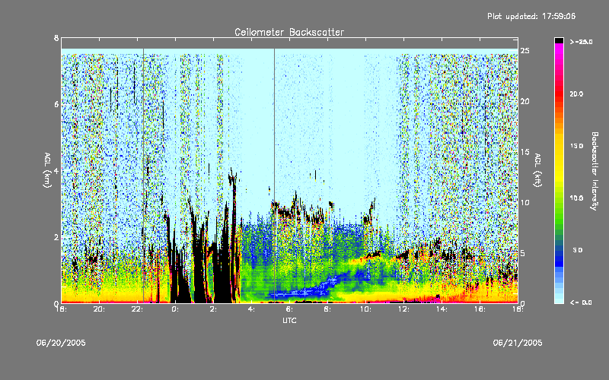Click the left AGL (km) axis label
Viewport: 609px width, 380px height.
pos(47,170)
